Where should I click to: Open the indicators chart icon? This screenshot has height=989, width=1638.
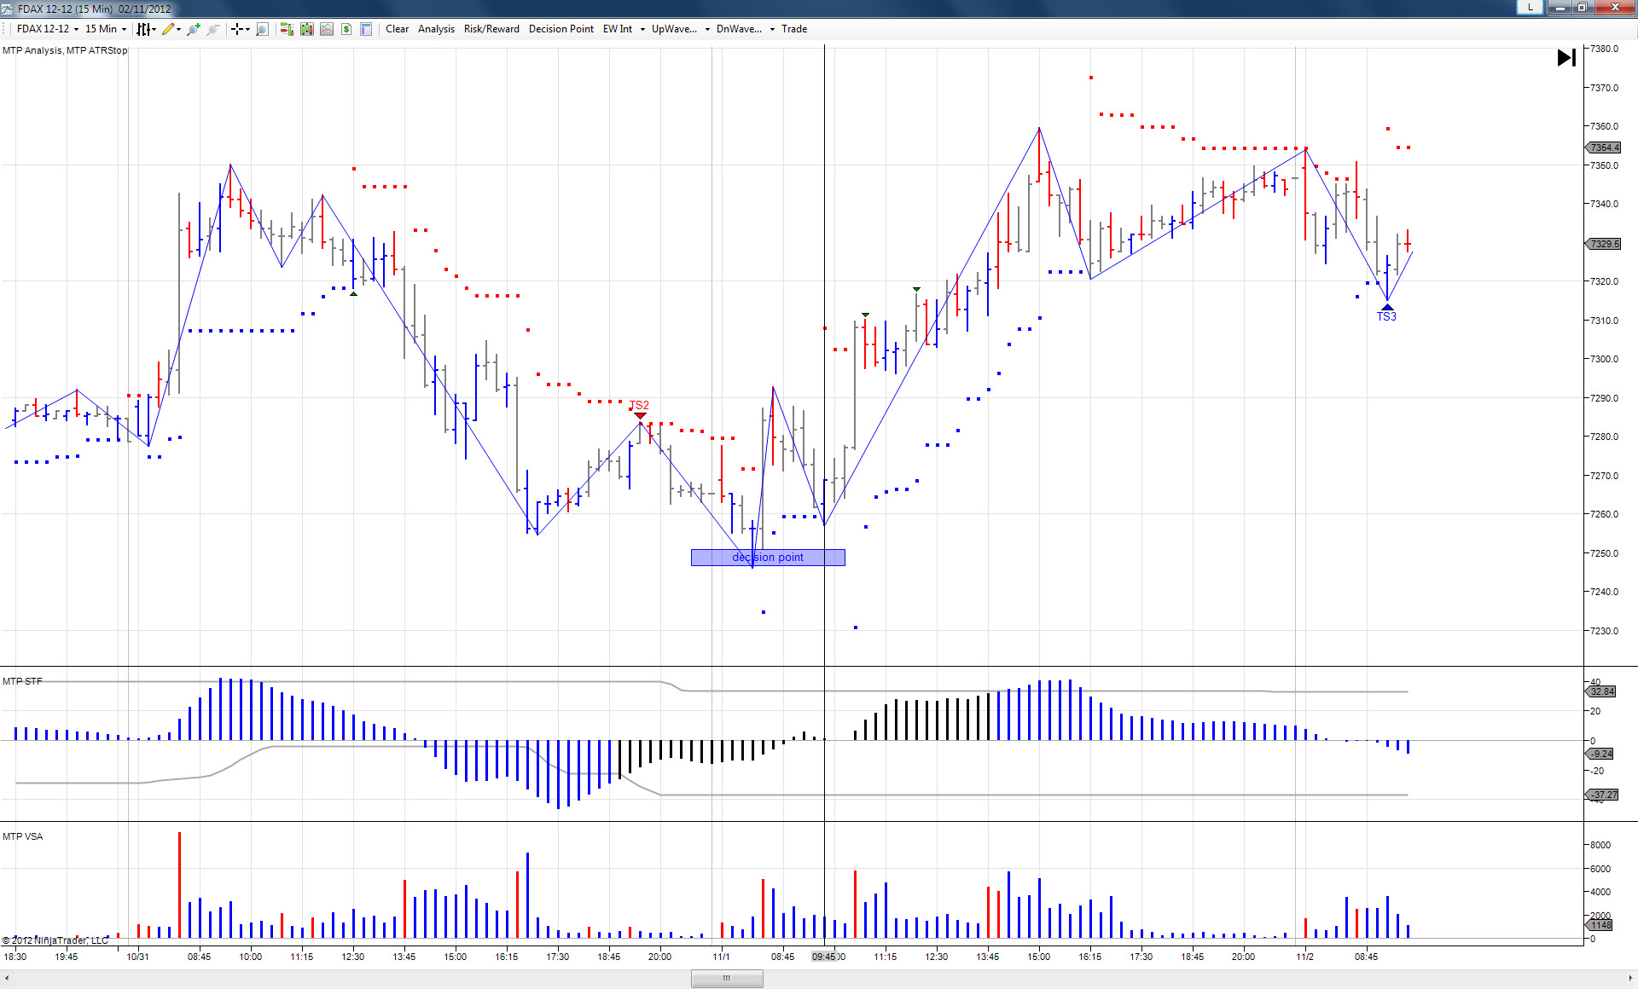(x=327, y=29)
